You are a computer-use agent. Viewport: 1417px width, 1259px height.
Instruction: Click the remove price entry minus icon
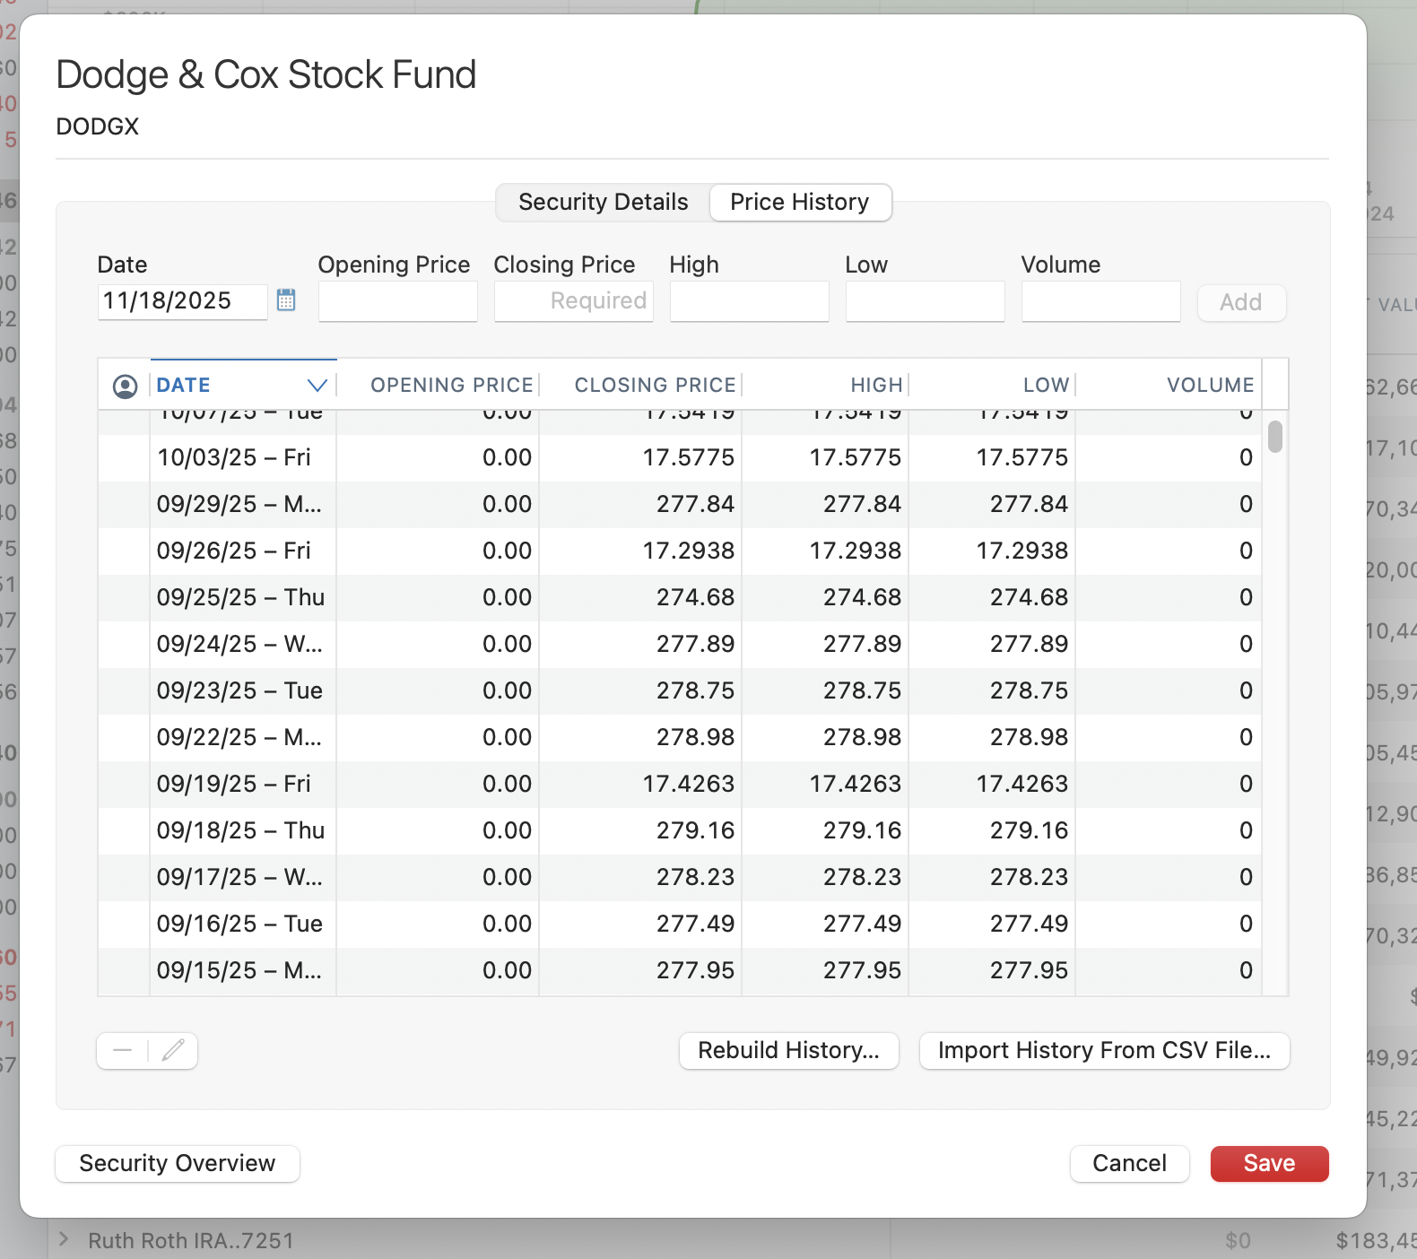(123, 1051)
